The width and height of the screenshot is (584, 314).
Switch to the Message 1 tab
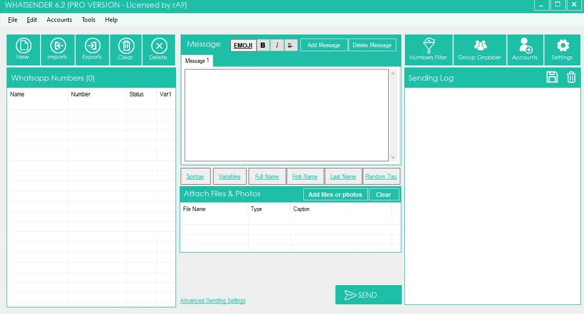pos(197,61)
